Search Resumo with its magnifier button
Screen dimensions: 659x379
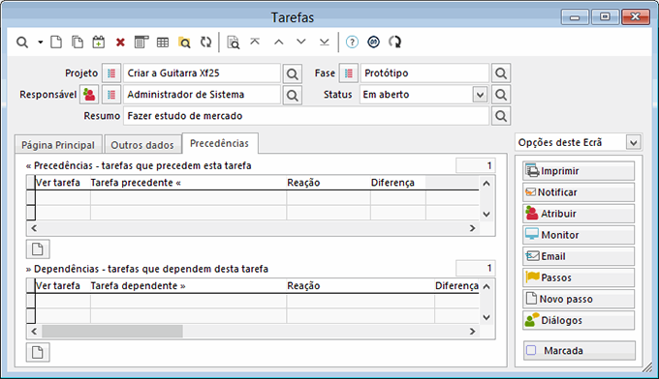501,116
